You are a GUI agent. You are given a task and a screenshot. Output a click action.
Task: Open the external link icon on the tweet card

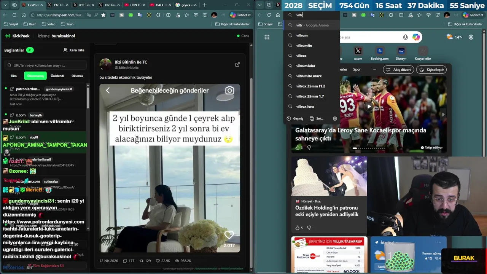coord(237,65)
